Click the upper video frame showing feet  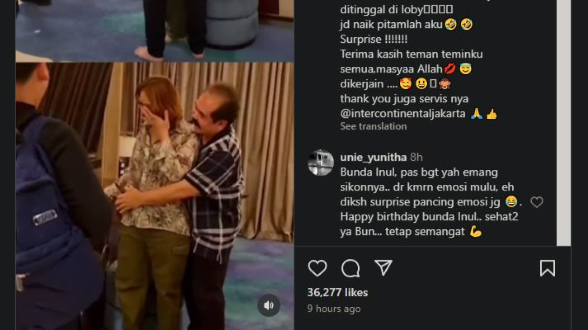154,31
